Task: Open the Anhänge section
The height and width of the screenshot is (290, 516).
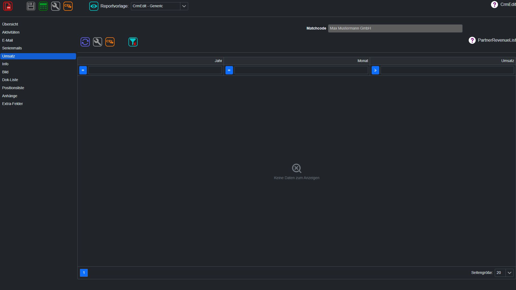Action: coord(38,96)
